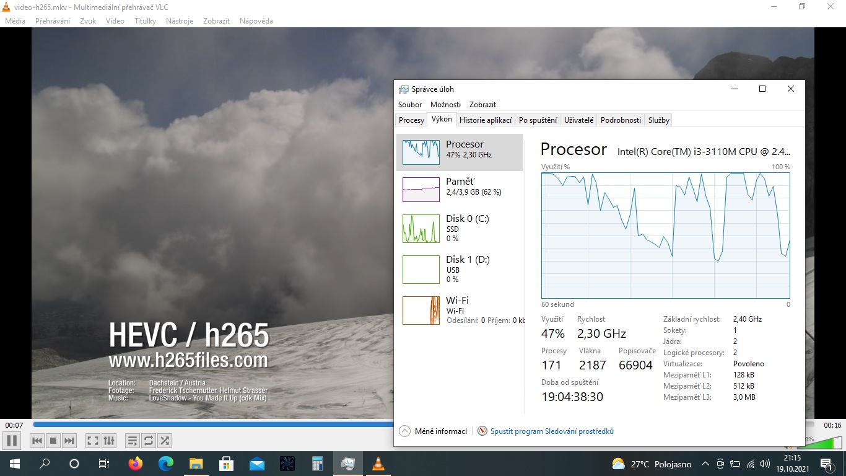The width and height of the screenshot is (846, 476).
Task: Click the Popisovače value 66904
Action: [636, 365]
